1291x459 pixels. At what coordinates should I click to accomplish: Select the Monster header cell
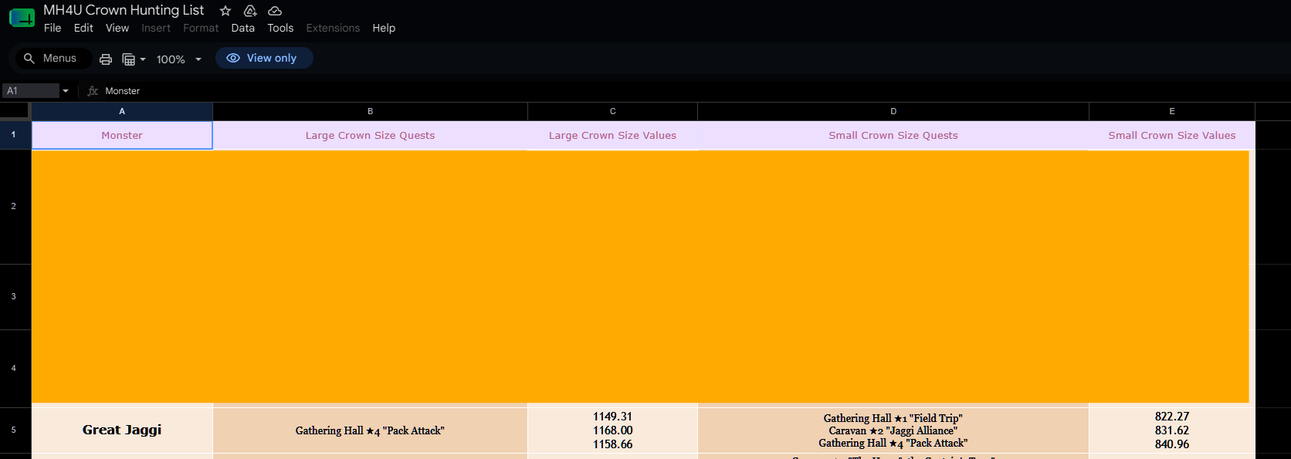(122, 135)
